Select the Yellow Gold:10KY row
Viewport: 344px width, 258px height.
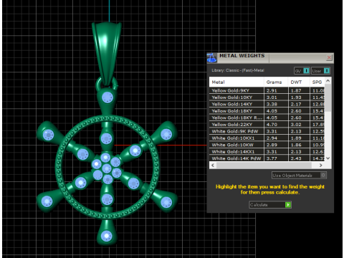tap(267, 97)
